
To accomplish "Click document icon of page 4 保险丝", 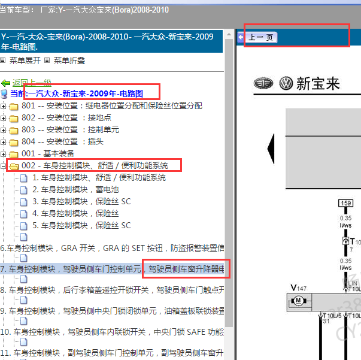I will pos(24,214).
